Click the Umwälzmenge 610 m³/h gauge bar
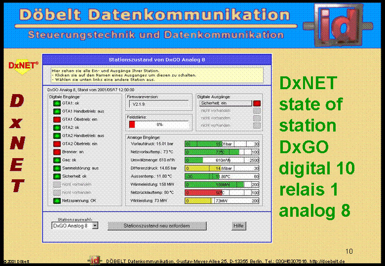The image size is (385, 266). 222,160
